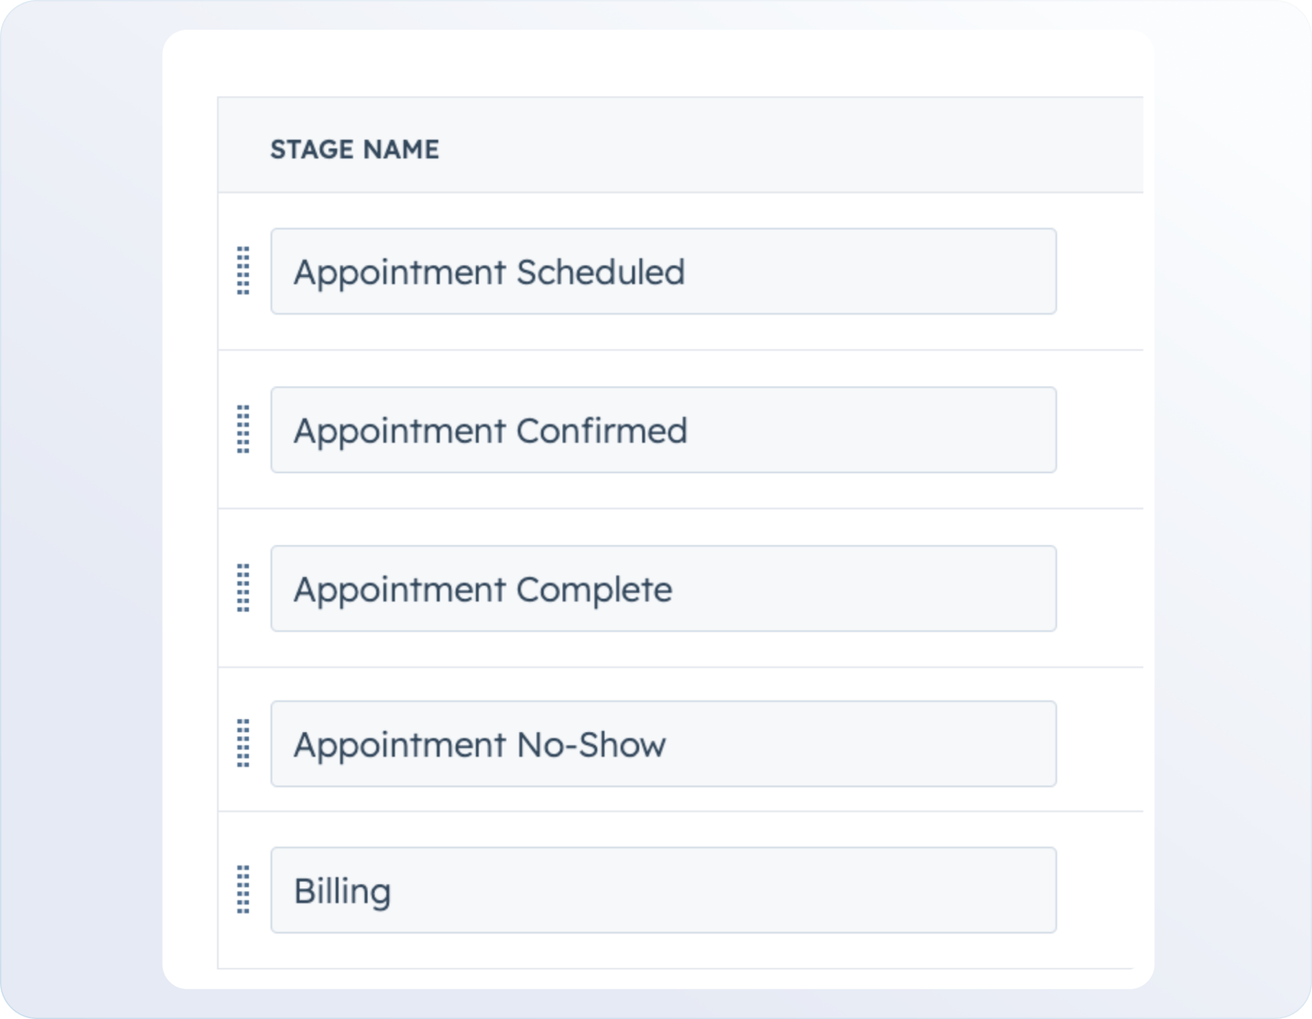Image resolution: width=1312 pixels, height=1019 pixels.
Task: Click the Billing stage drag handle
Action: pyautogui.click(x=243, y=889)
